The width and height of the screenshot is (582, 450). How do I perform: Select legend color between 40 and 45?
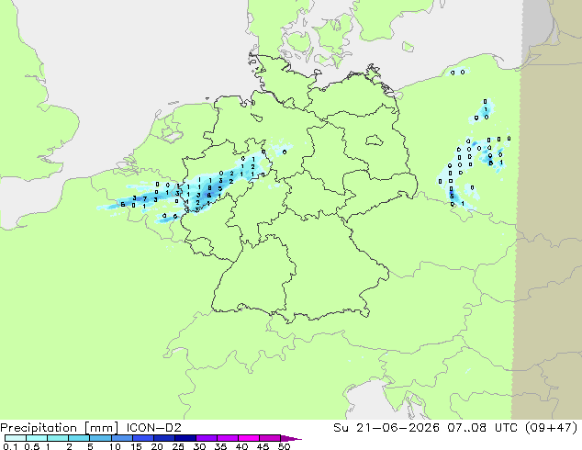click(249, 438)
